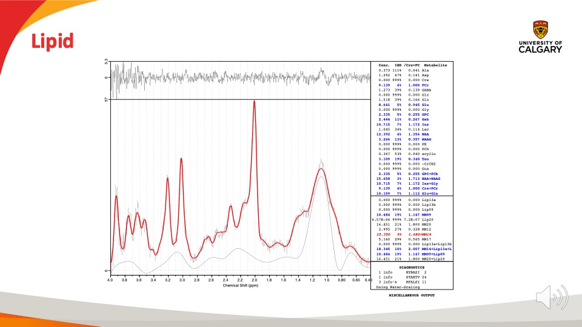
Task: Click the 4.0 tick label on x-axis
Action: (x=110, y=280)
